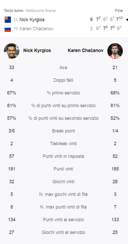Click the Break point statistic label
The image size is (128, 244).
click(63, 131)
